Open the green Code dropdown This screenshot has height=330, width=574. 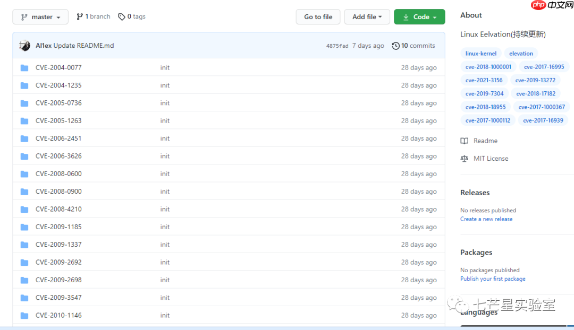coord(419,17)
